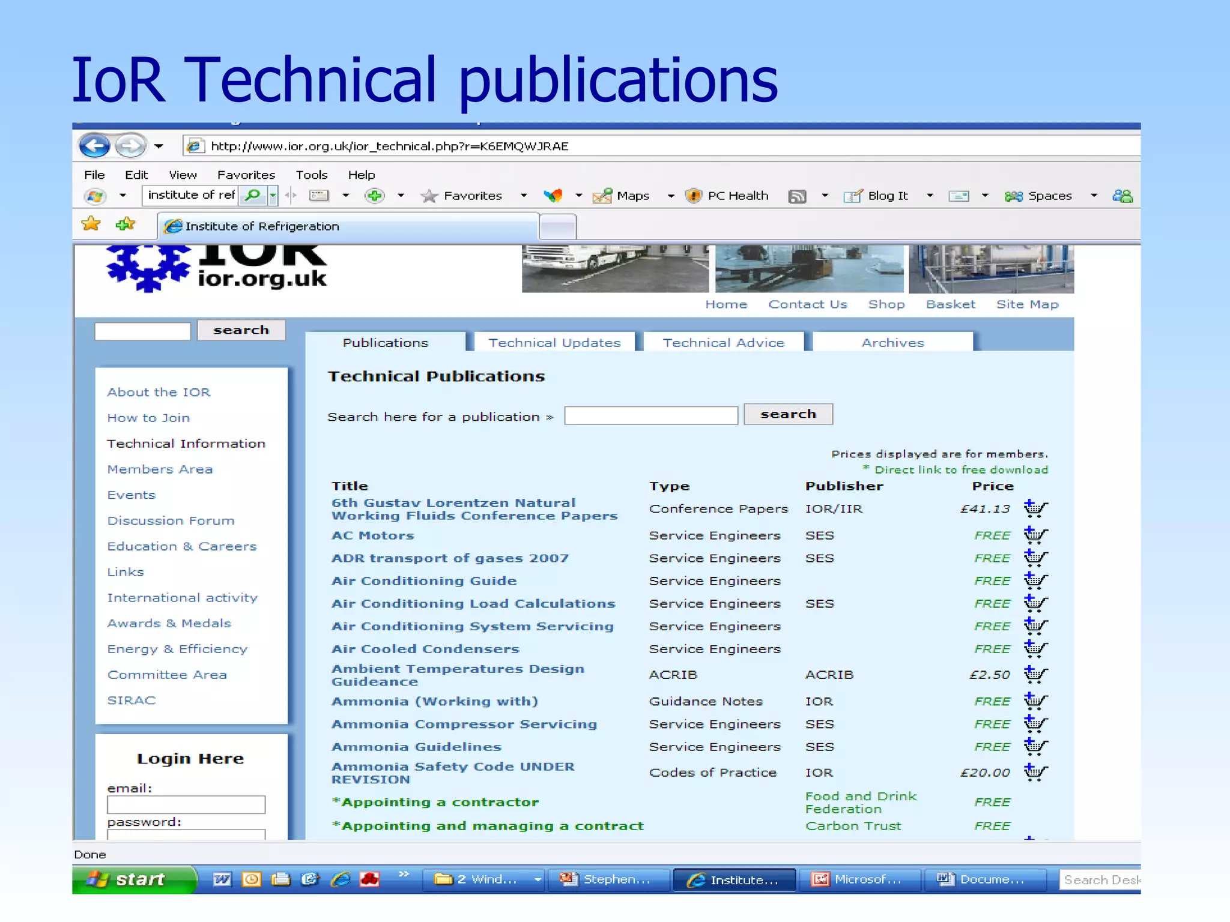
Task: Open the Help menu
Action: [362, 175]
